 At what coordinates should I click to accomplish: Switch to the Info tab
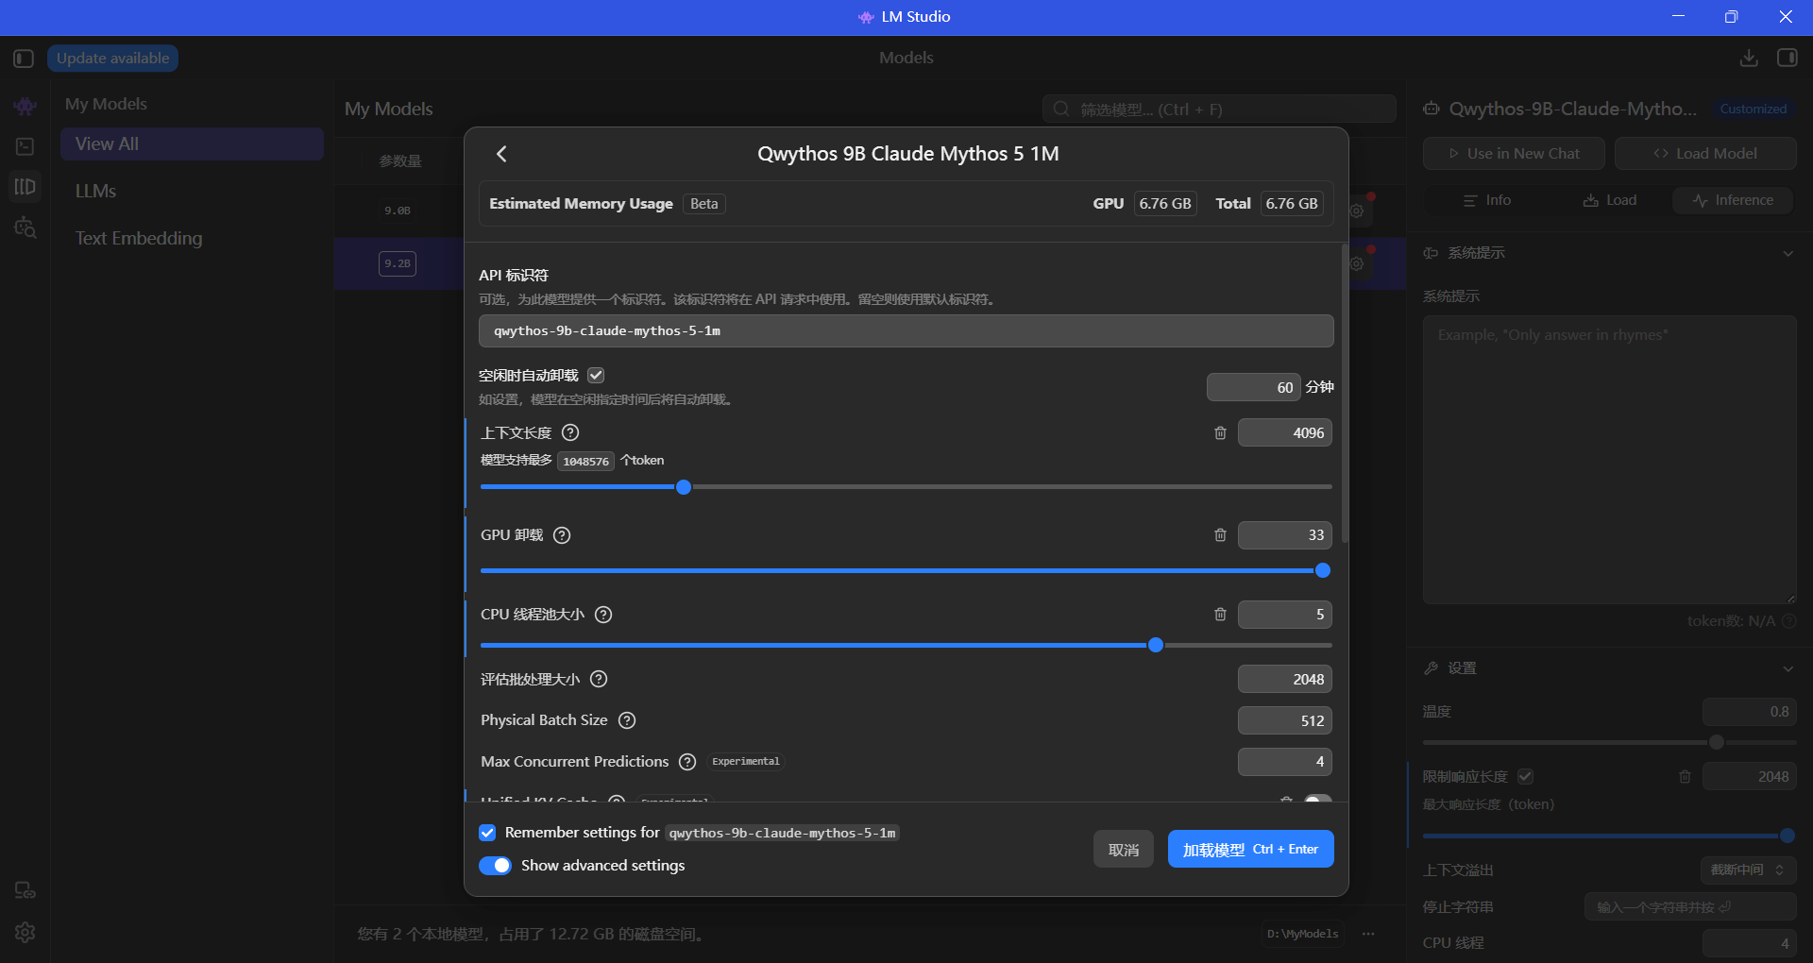point(1486,200)
